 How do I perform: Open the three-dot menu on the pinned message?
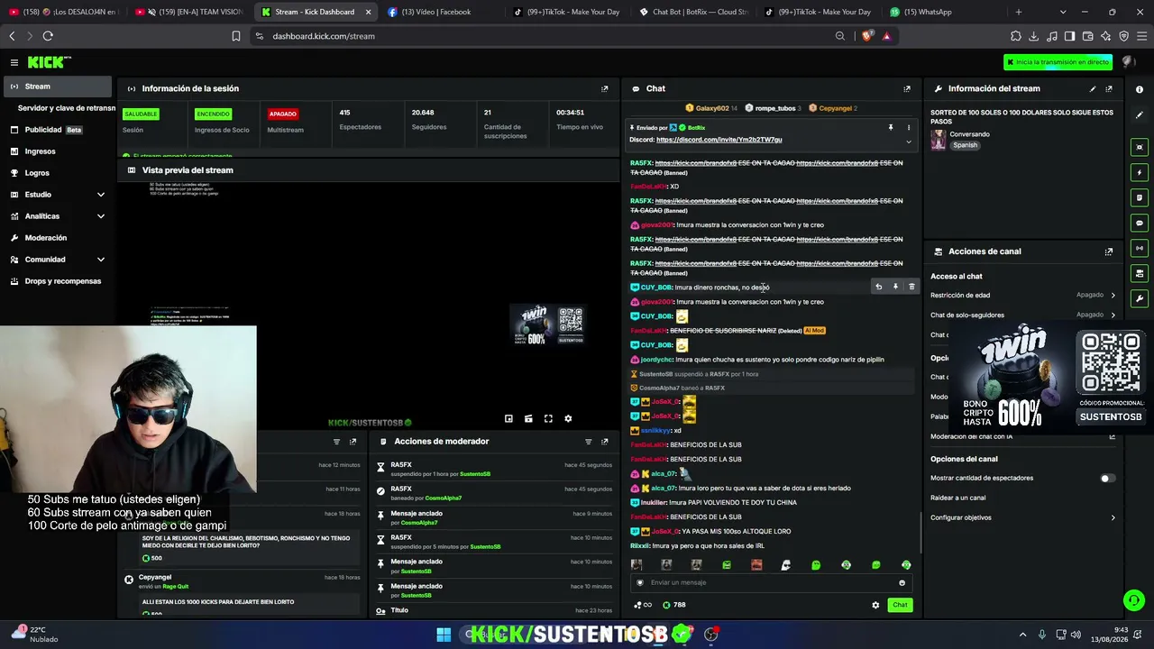tap(908, 127)
